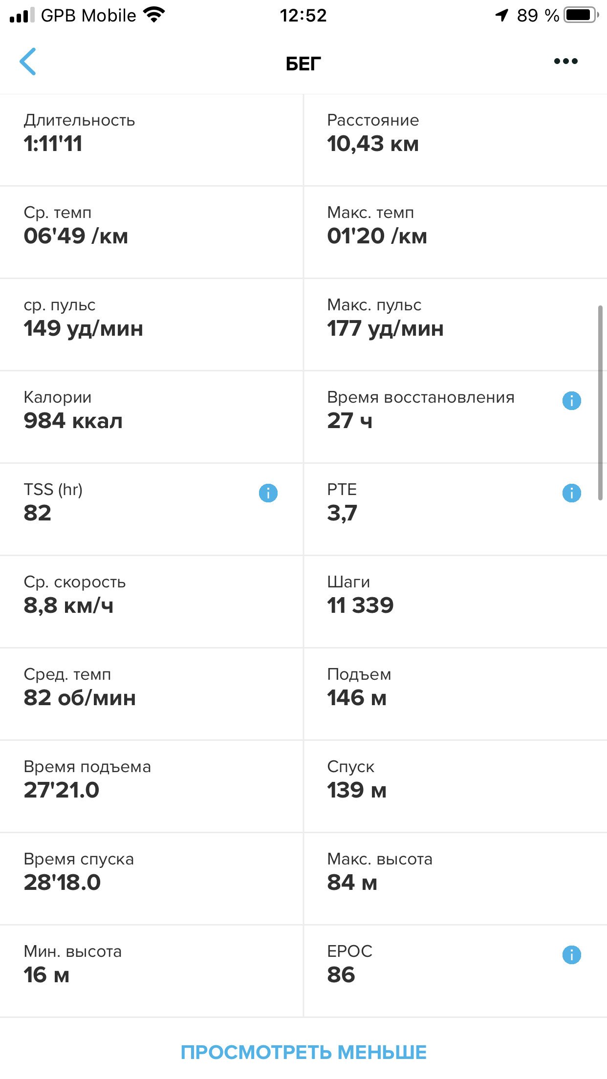Collapse stats with ПРОСМОТРЕТЬ МЕНЬШЕ
The image size is (607, 1079).
(303, 1052)
